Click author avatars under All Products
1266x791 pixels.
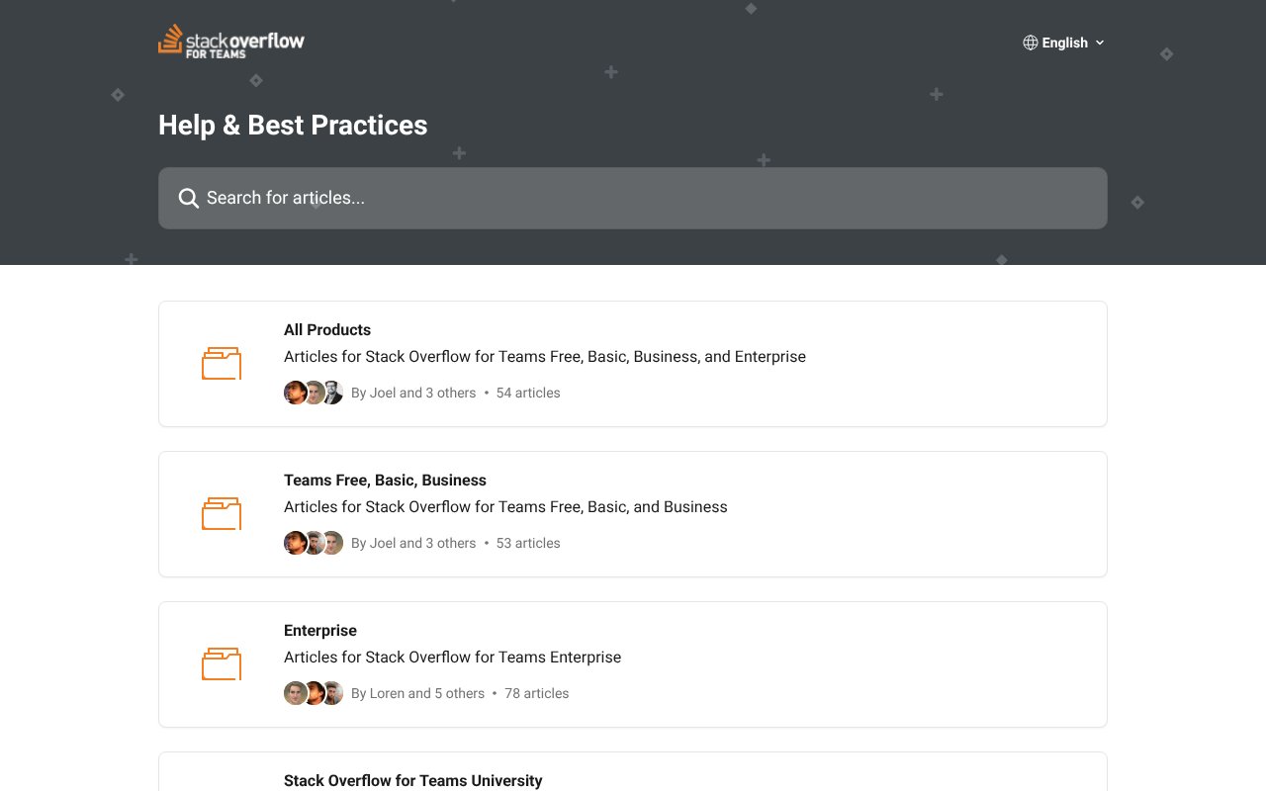tap(314, 393)
